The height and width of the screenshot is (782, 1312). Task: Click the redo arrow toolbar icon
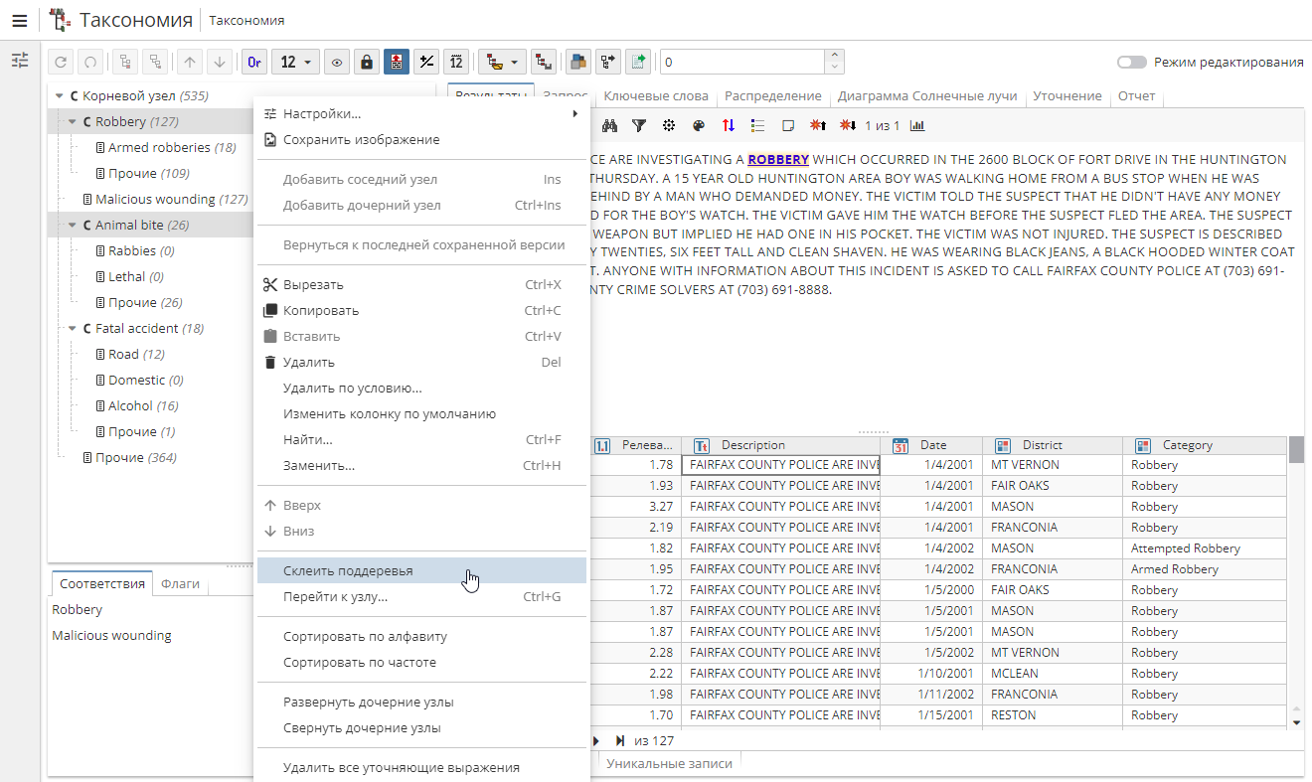click(x=89, y=62)
